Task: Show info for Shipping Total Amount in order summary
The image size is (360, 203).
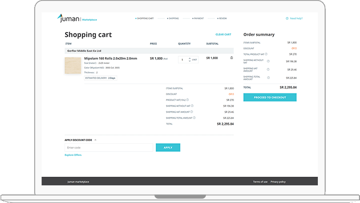Action: coord(268,77)
